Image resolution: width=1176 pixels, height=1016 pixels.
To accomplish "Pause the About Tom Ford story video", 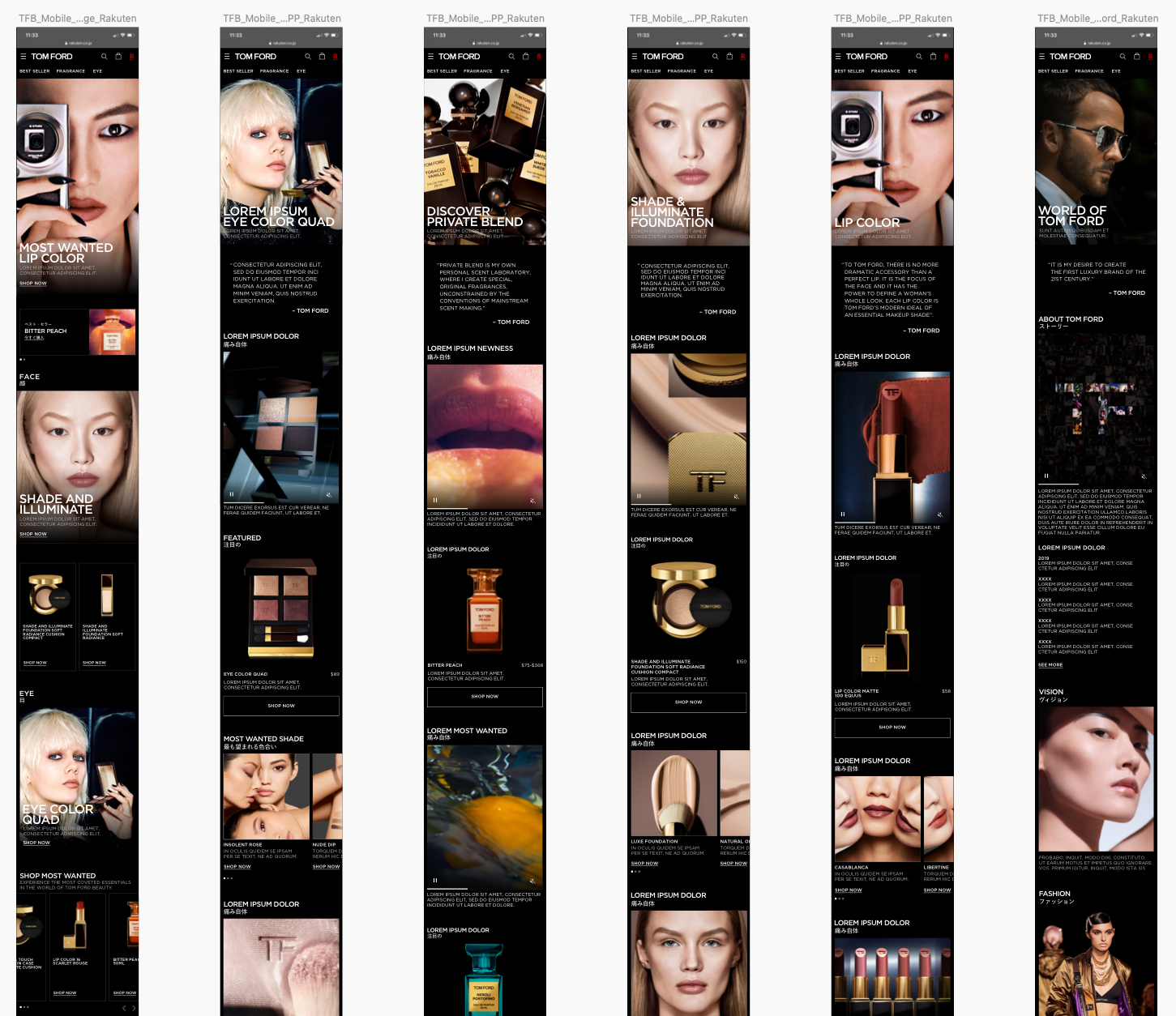I will (x=1046, y=476).
